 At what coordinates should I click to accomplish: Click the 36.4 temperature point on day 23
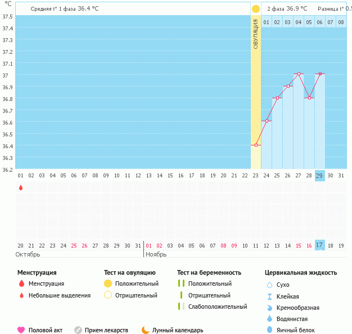pyautogui.click(x=256, y=145)
